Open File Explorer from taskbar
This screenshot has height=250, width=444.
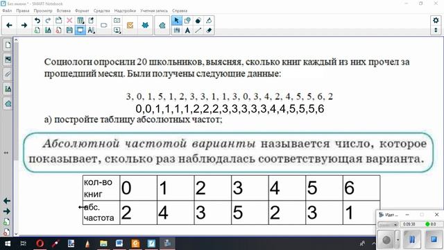coord(103,244)
